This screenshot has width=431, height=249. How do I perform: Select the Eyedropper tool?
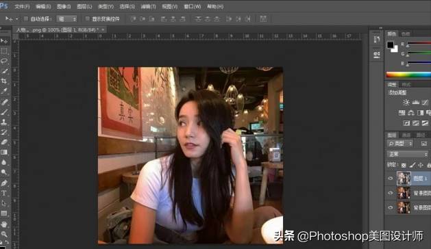4,91
